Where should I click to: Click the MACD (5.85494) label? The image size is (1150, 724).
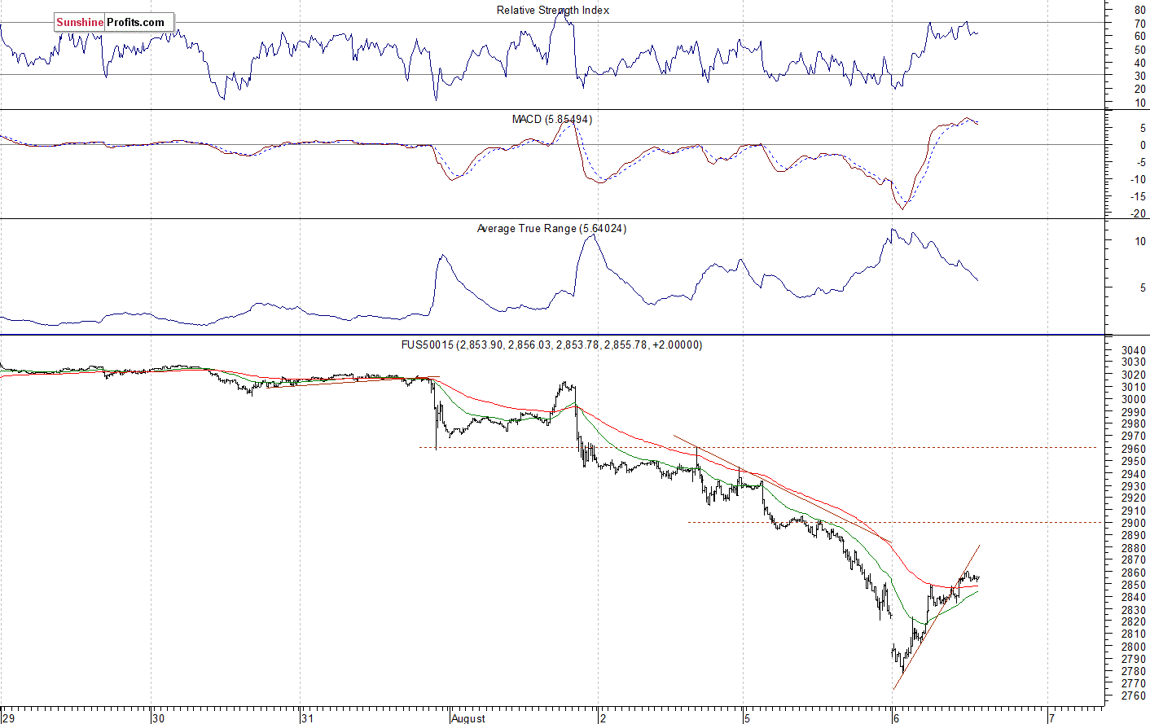[x=552, y=119]
